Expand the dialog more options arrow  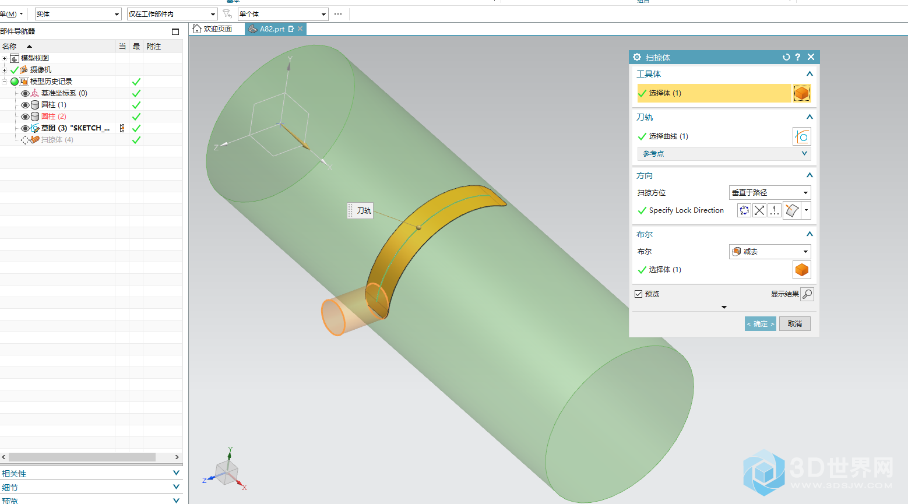pyautogui.click(x=724, y=307)
